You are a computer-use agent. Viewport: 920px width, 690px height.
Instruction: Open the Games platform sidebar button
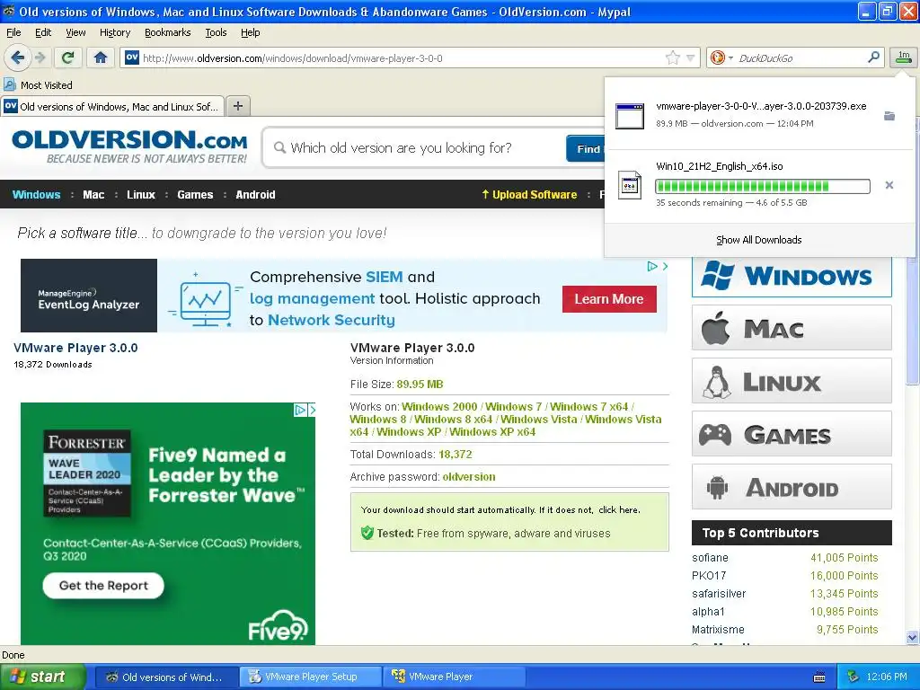(792, 434)
